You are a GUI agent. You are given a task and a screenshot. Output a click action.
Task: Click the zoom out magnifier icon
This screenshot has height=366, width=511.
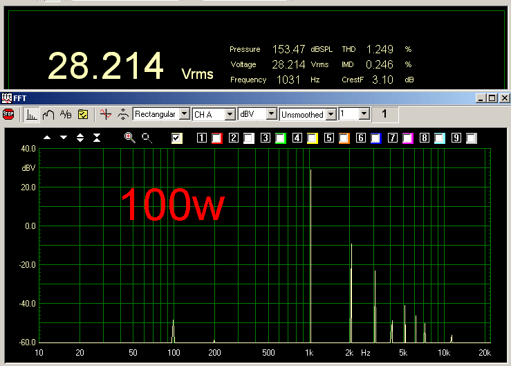pos(147,138)
